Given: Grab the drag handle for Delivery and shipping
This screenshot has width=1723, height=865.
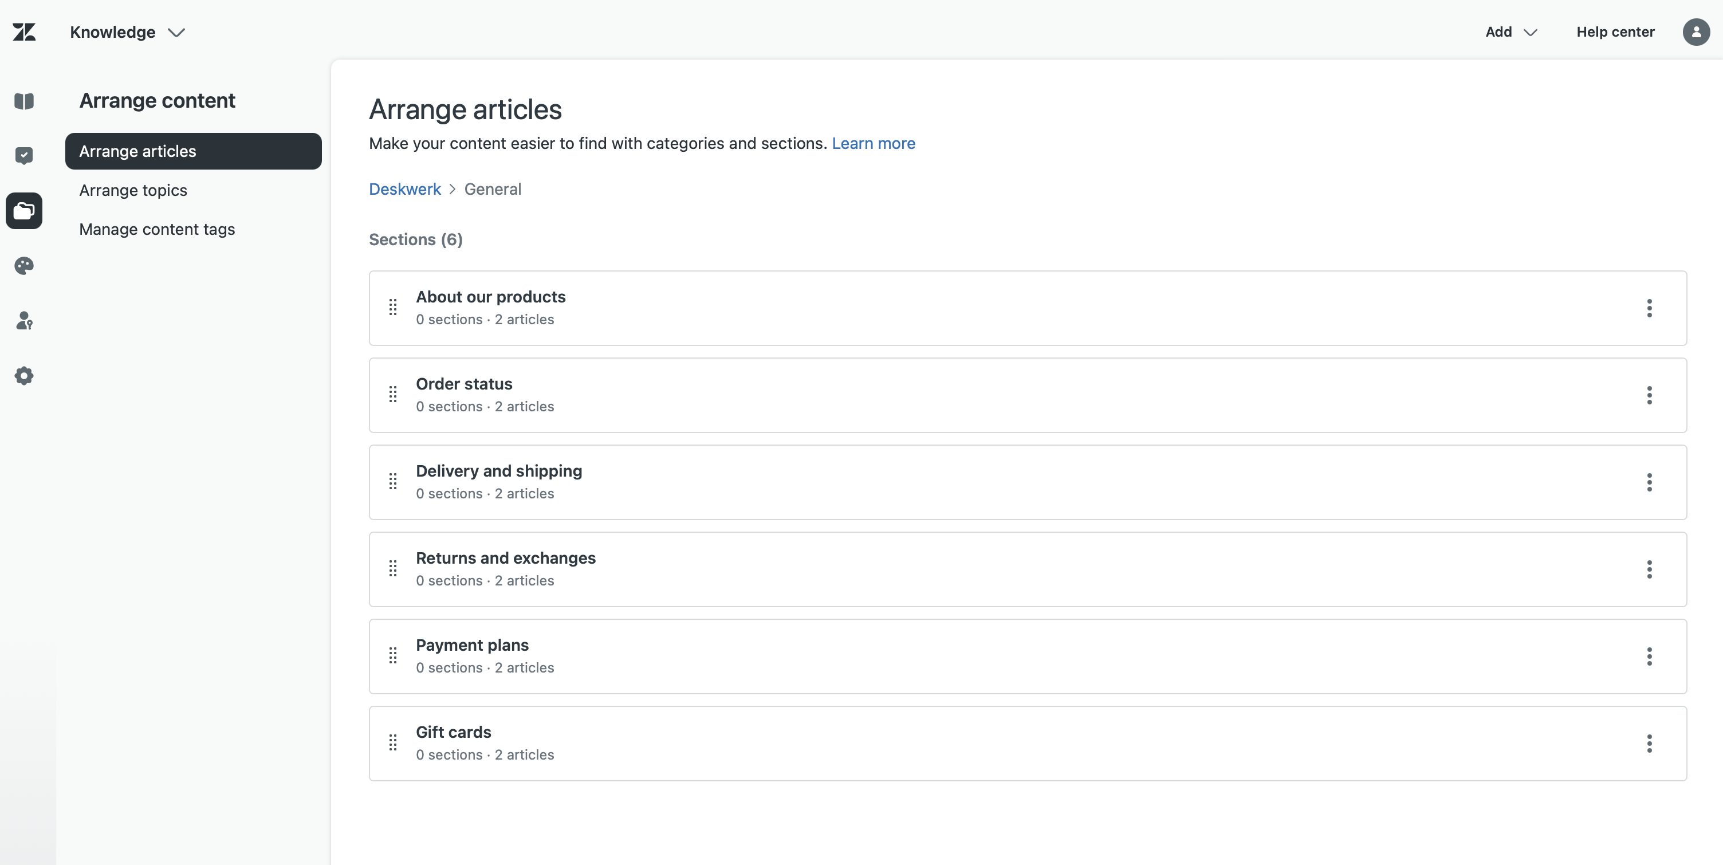Looking at the screenshot, I should pos(394,482).
